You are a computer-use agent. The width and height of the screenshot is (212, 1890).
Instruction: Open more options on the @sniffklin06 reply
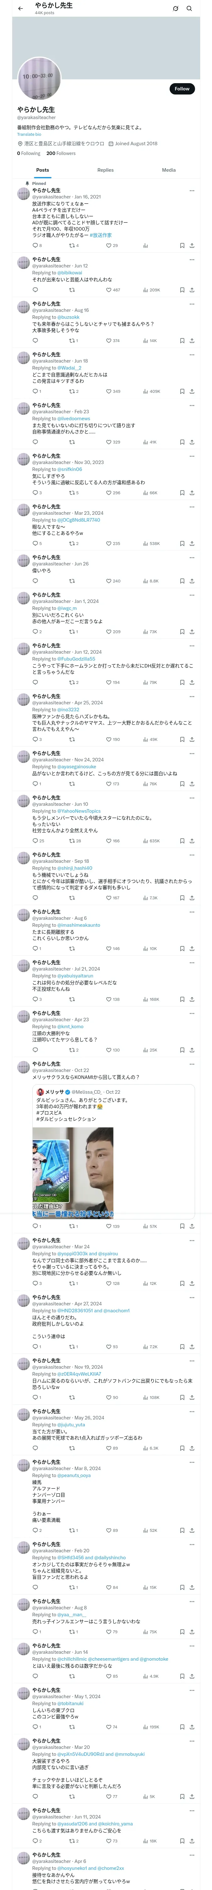pyautogui.click(x=192, y=455)
